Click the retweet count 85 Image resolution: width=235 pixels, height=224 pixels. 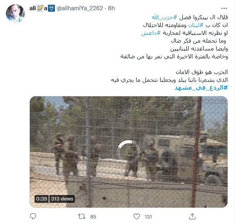click(93, 217)
